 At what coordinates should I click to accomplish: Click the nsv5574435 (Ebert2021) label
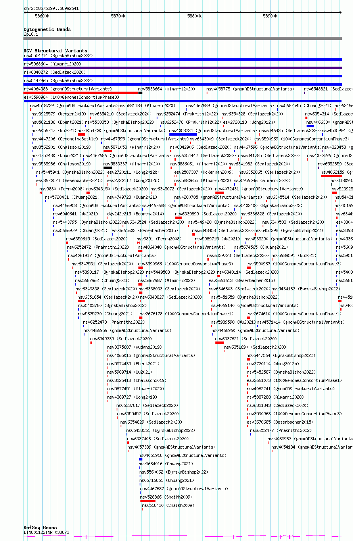coord(133,364)
